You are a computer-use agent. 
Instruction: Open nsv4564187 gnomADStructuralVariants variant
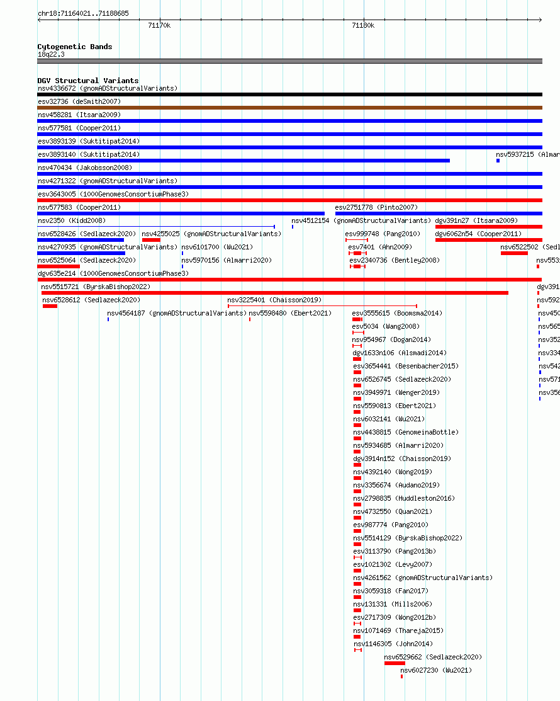108,319
